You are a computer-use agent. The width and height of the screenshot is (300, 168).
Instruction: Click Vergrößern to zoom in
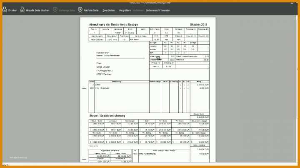tap(125, 10)
